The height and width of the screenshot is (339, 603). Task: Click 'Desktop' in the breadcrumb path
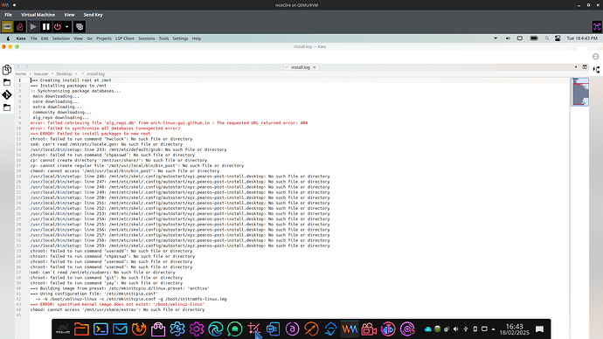[64, 73]
